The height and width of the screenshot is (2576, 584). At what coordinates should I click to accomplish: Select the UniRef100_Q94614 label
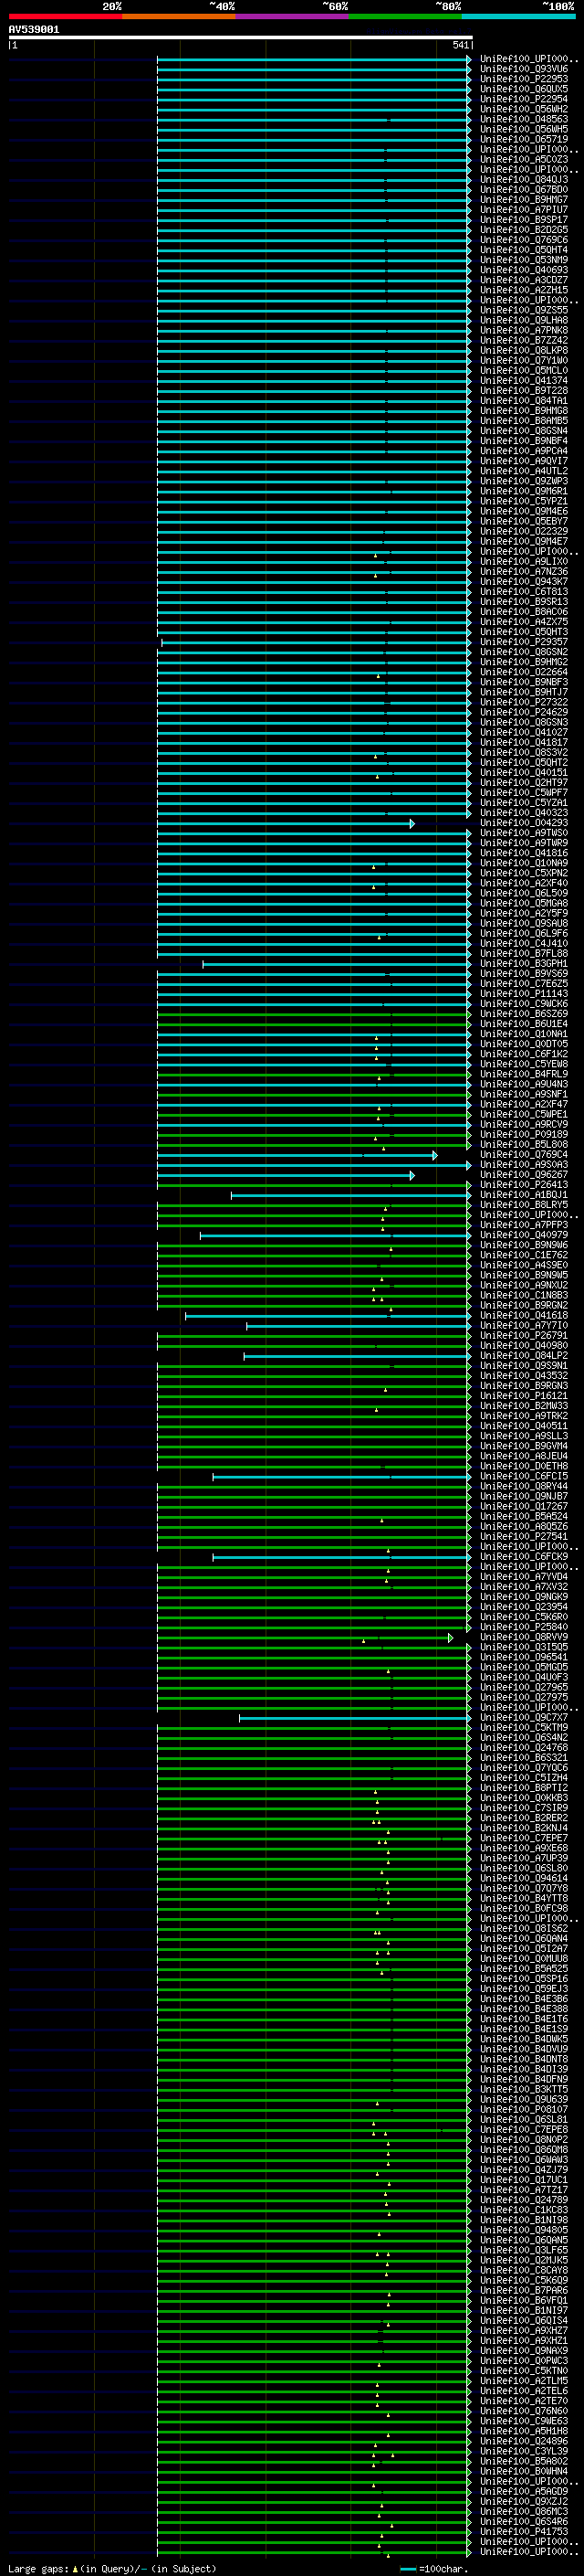click(524, 1880)
